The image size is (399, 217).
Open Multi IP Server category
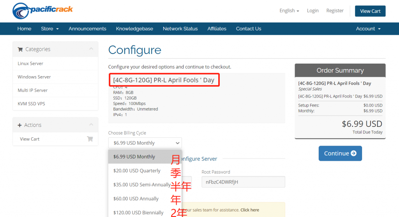click(55, 90)
